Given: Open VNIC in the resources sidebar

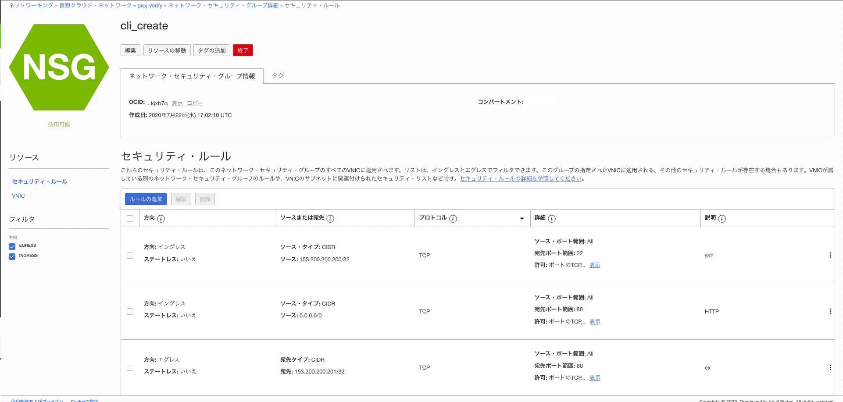Looking at the screenshot, I should click(18, 196).
